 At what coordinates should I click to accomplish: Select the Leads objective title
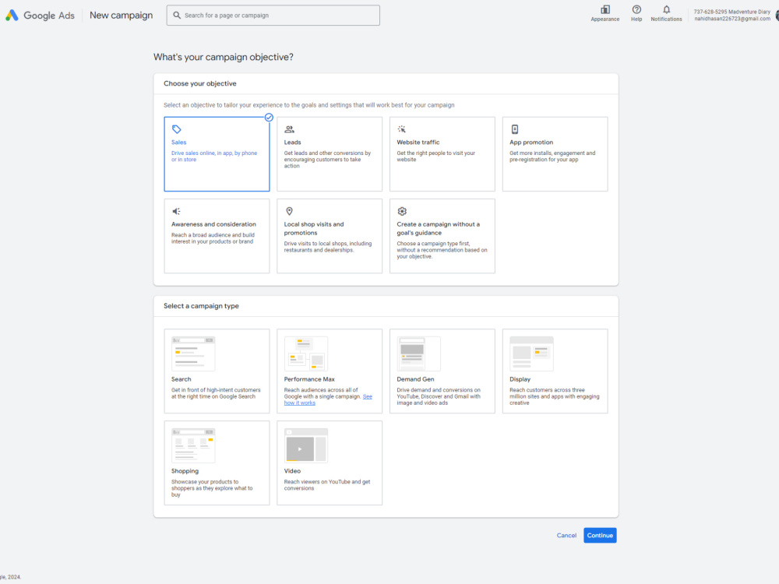pos(293,142)
